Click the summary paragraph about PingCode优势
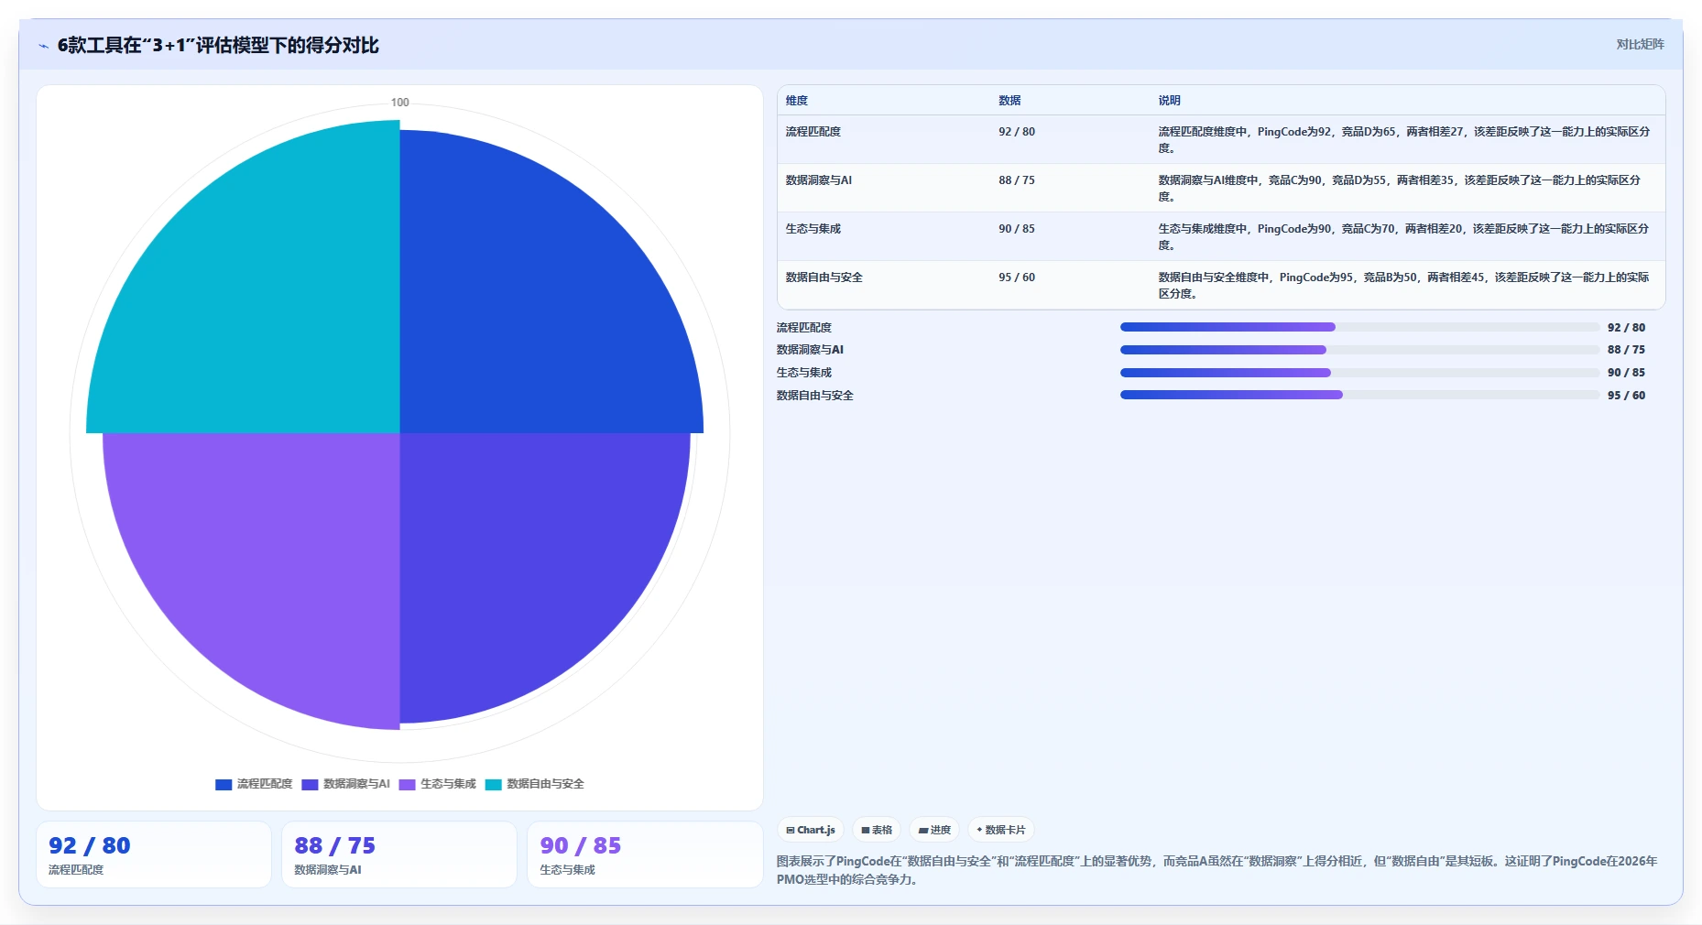The height and width of the screenshot is (925, 1702). 1217,870
